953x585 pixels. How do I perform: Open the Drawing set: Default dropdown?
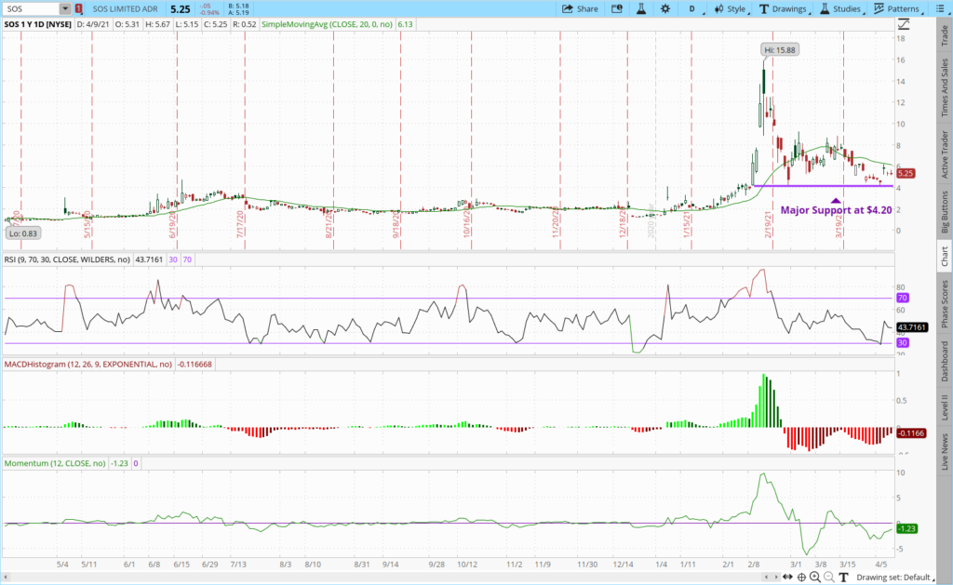tap(896, 578)
